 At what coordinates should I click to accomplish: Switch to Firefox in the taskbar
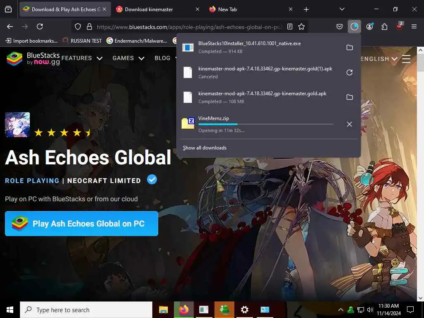(183, 310)
